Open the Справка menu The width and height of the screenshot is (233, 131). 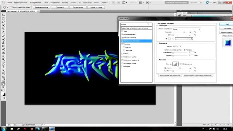(104, 3)
